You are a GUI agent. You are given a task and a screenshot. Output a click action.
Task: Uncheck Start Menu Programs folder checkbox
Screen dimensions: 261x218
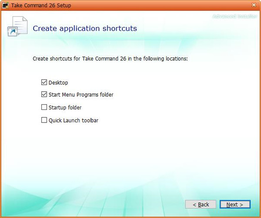(x=44, y=94)
